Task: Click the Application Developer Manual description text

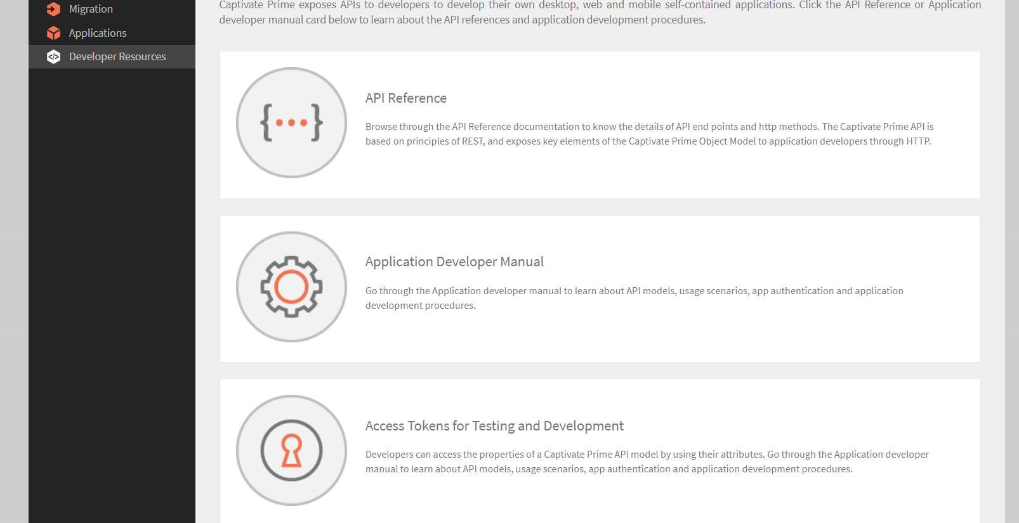Action: 634,298
